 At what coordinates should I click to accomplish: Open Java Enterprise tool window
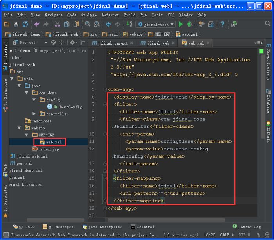coord(102,227)
